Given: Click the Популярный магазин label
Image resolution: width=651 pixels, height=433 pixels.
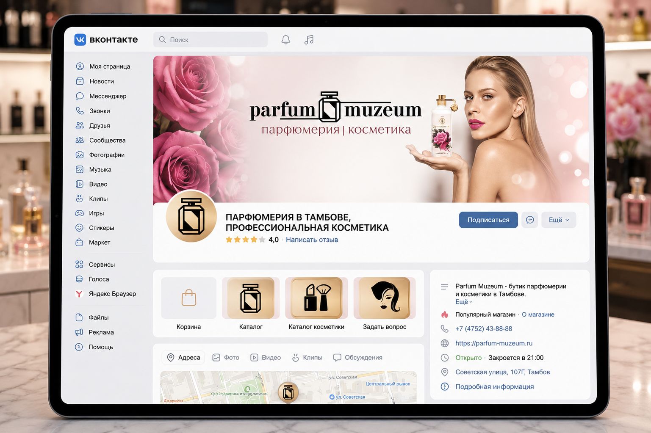Looking at the screenshot, I should pyautogui.click(x=485, y=314).
